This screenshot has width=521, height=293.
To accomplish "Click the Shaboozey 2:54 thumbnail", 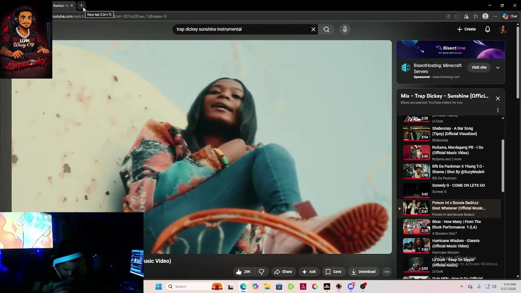I will (x=416, y=133).
